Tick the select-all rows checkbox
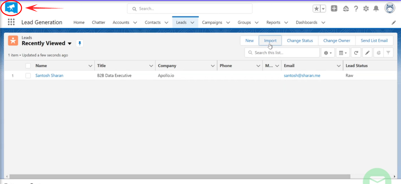The height and width of the screenshot is (184, 401). pyautogui.click(x=28, y=66)
